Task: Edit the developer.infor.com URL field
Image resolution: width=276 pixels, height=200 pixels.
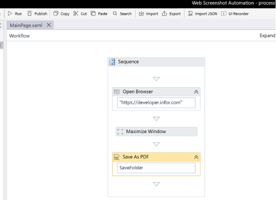Action: (156, 103)
